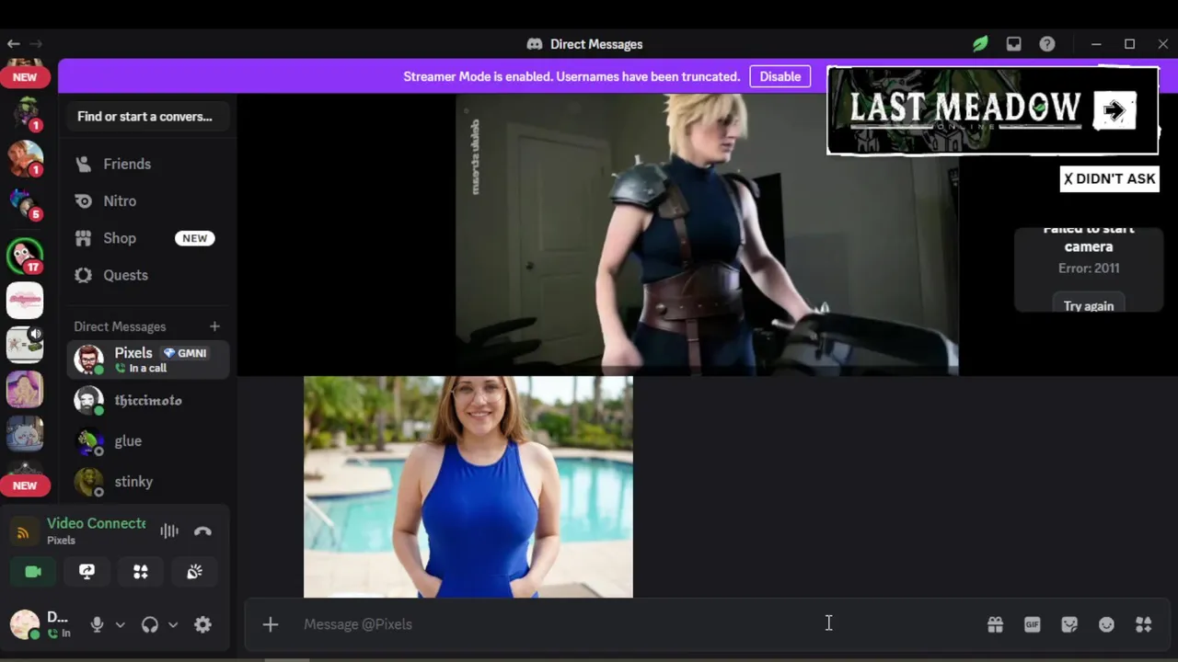Viewport: 1178px width, 662px height.
Task: Open Shop in the sidebar
Action: click(147, 238)
